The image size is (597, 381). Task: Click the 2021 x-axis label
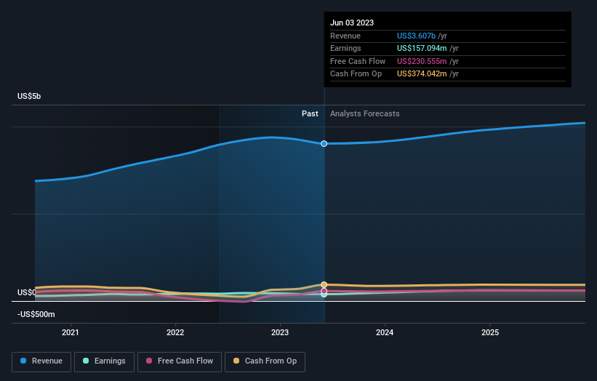pos(71,333)
